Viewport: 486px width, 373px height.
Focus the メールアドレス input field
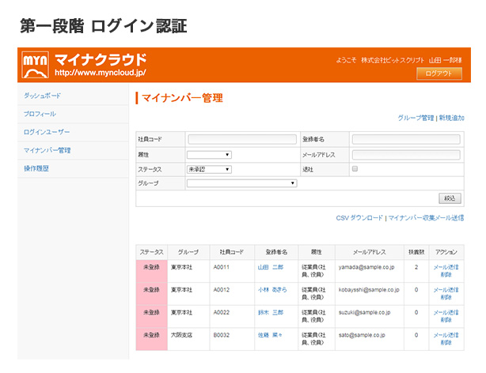[x=406, y=155]
